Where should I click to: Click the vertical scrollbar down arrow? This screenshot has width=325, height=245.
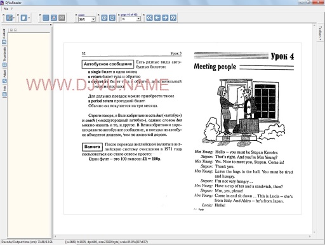point(314,232)
